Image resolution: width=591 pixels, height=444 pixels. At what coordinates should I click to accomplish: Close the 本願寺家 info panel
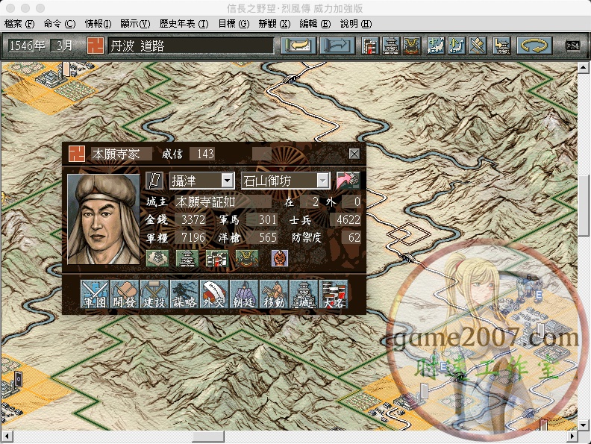click(354, 154)
